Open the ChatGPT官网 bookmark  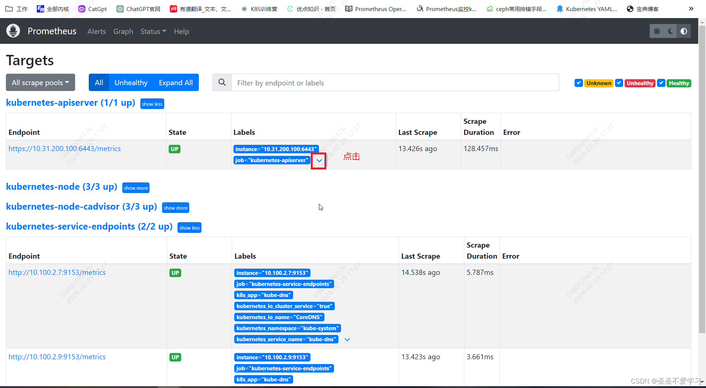tap(138, 9)
